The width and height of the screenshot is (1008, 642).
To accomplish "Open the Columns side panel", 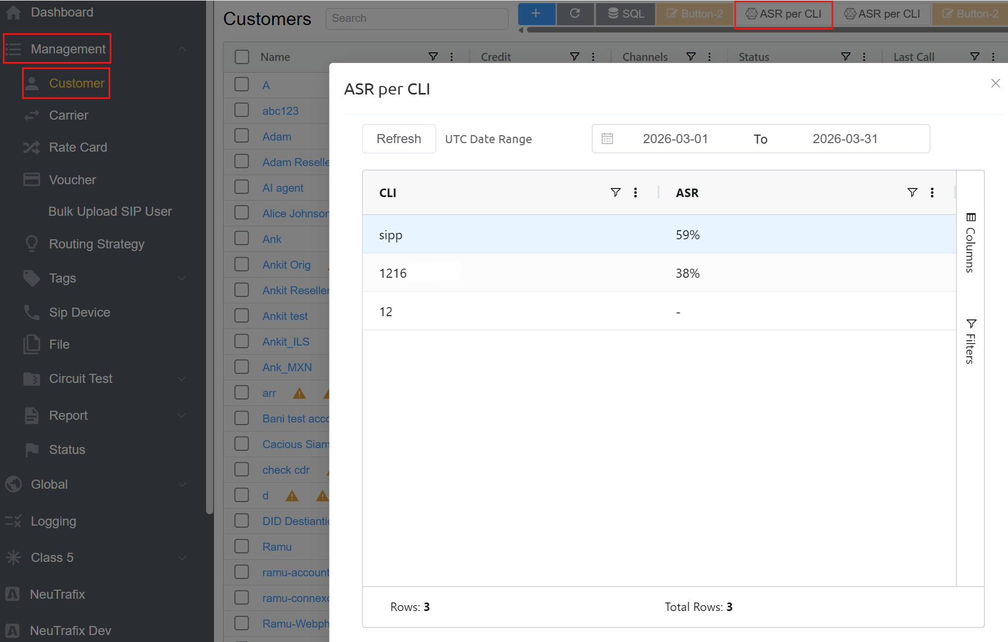I will [970, 243].
